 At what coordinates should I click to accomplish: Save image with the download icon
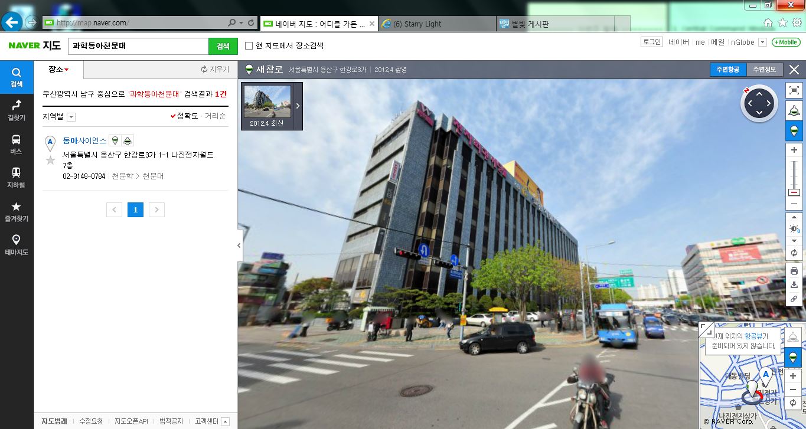tap(794, 285)
